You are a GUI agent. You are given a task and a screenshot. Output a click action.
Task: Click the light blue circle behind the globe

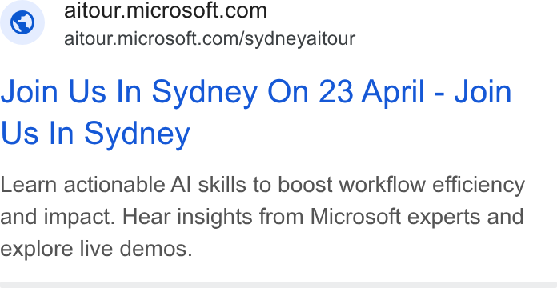(x=22, y=22)
